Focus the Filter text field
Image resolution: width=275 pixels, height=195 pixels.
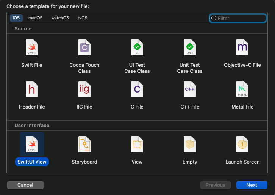click(x=237, y=18)
